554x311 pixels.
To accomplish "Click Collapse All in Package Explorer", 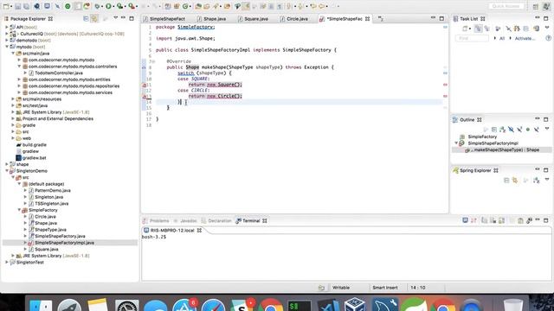I will (86, 18).
